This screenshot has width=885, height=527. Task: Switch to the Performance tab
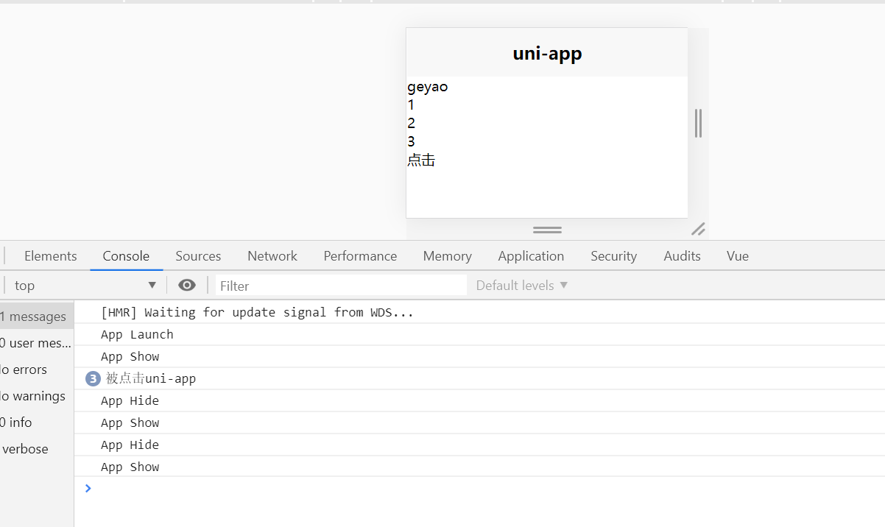coord(360,256)
